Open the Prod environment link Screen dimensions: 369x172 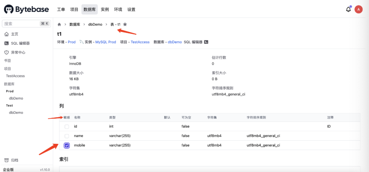[x=72, y=42]
